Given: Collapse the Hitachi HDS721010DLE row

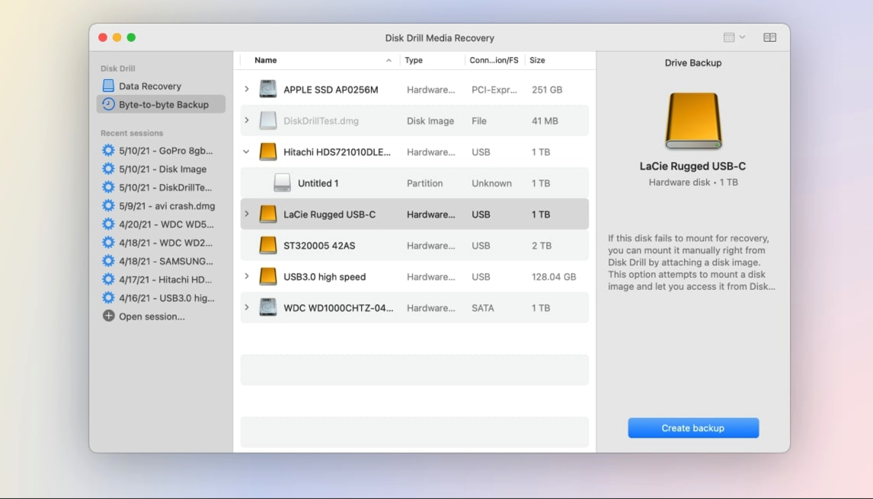Looking at the screenshot, I should [x=246, y=151].
